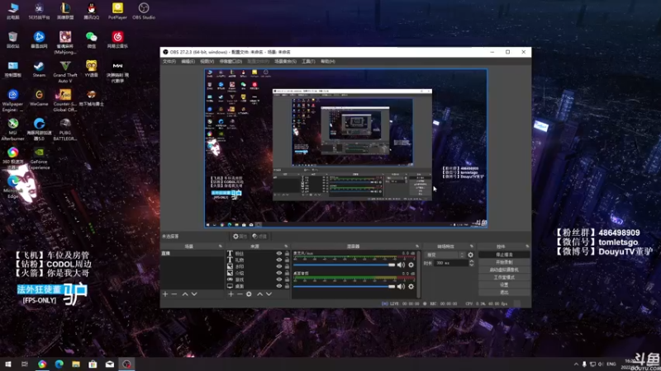Open File Explorer from the taskbar
Viewport: 661px width, 371px height.
(76, 364)
